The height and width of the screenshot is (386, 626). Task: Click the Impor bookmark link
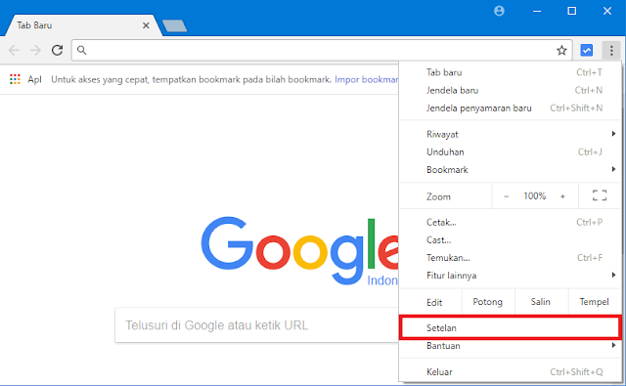click(366, 79)
